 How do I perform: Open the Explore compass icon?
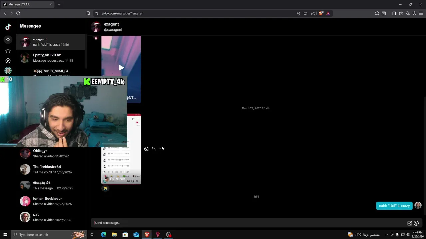pyautogui.click(x=8, y=61)
